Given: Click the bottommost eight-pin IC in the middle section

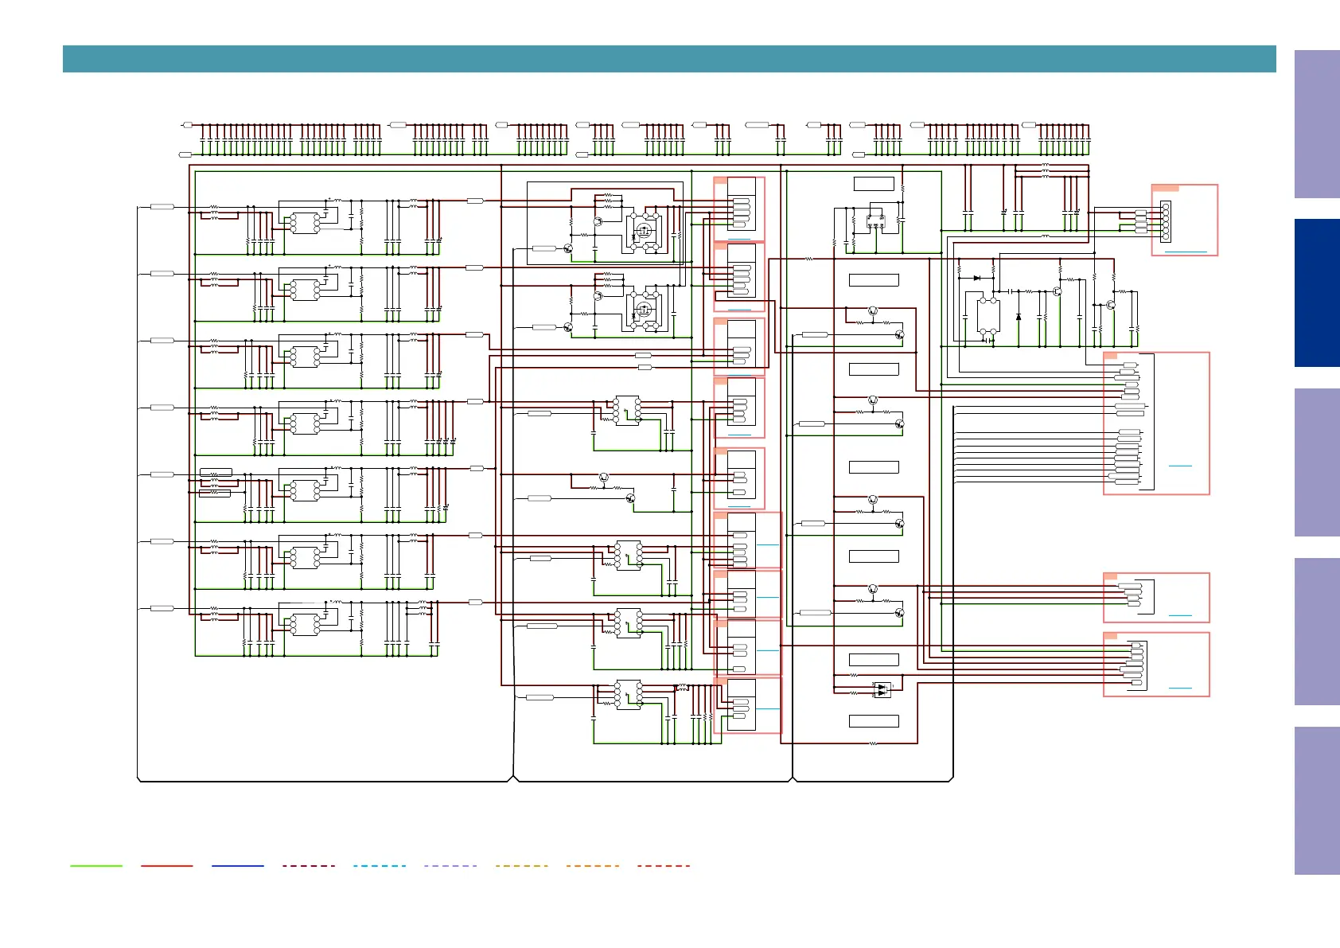Looking at the screenshot, I should 628,694.
